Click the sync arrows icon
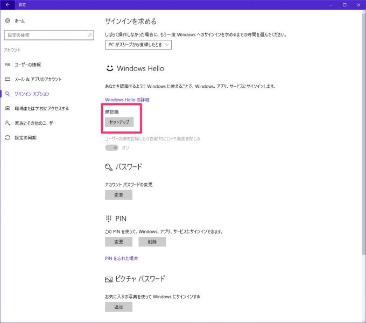Viewport: 366px width, 323px height. pyautogui.click(x=8, y=138)
